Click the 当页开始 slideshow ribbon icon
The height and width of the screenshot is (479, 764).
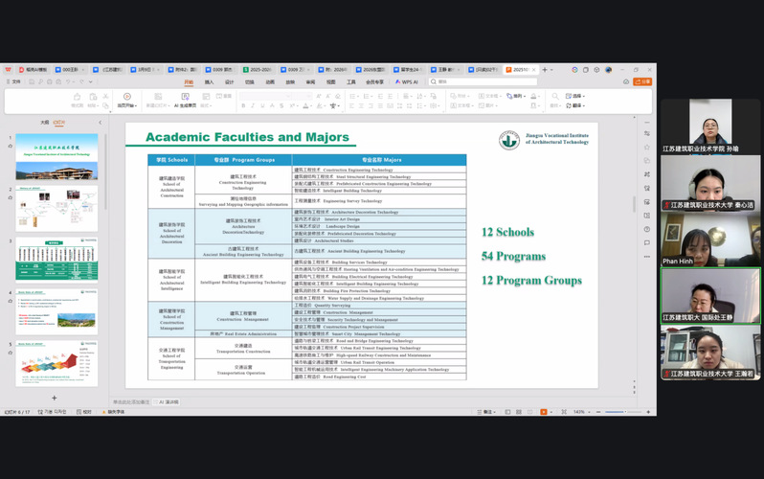125,100
